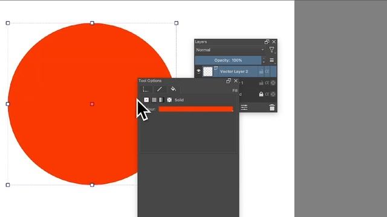The image size is (387, 217).
Task: Click the red center pivot point of the circle
Action: pyautogui.click(x=92, y=104)
